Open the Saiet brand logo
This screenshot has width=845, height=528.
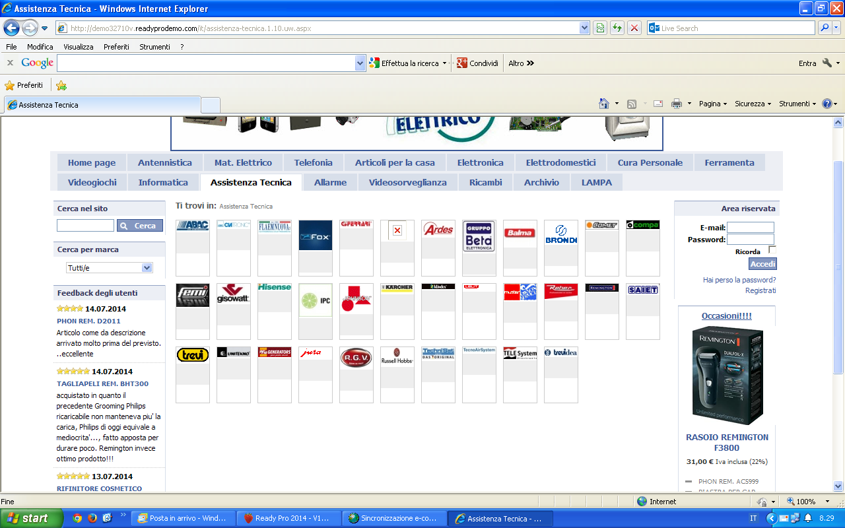click(643, 289)
